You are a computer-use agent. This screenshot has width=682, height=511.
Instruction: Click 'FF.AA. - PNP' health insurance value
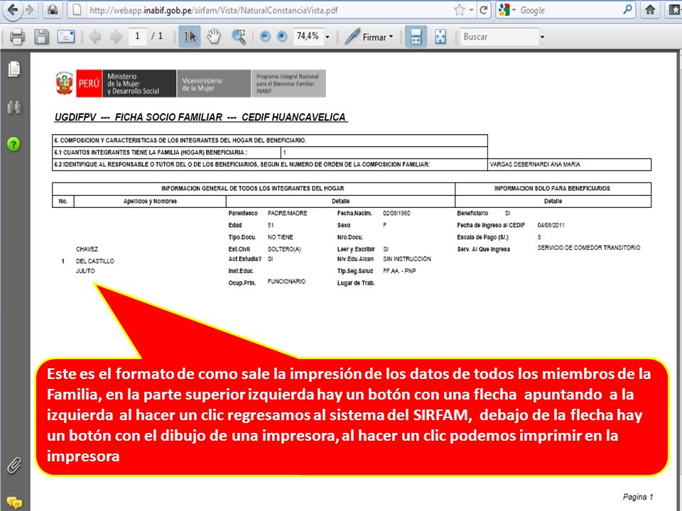tap(399, 270)
